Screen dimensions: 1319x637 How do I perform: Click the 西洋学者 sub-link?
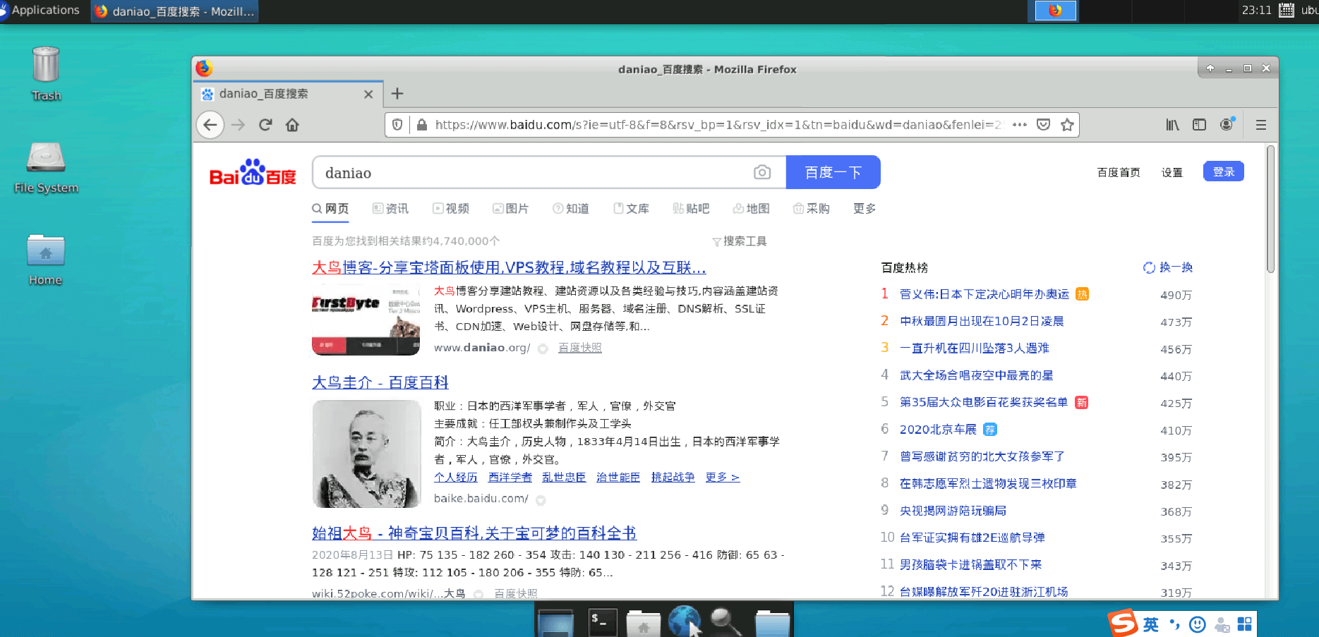tap(510, 478)
